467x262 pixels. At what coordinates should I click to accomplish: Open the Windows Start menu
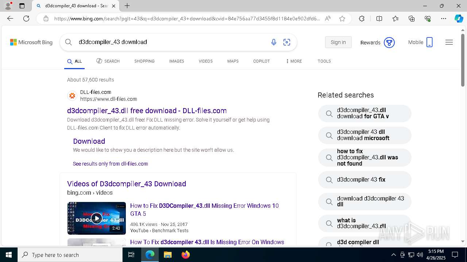(x=9, y=255)
